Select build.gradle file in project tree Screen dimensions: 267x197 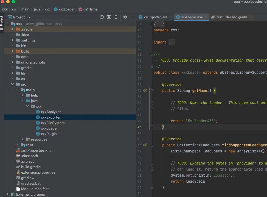pyautogui.click(x=31, y=167)
